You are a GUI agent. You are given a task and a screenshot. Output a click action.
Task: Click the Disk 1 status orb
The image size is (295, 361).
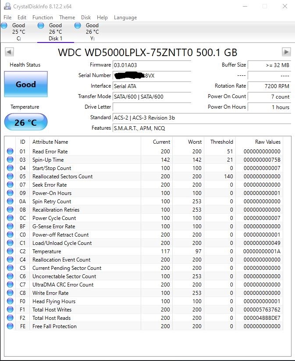click(x=41, y=25)
